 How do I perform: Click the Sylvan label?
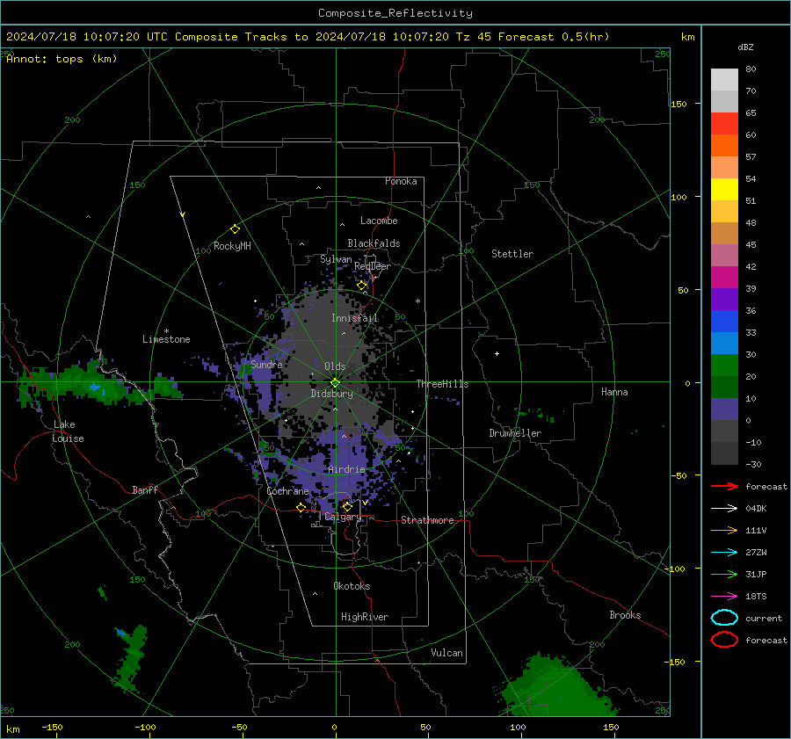click(336, 259)
